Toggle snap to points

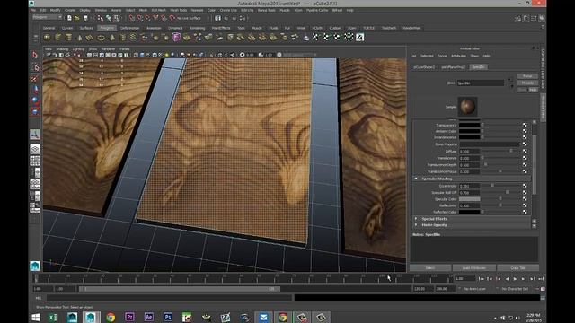coord(147,18)
